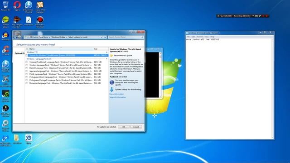Open the File menu in Notepad
Viewport: 290px width, 163px height.
188,37
